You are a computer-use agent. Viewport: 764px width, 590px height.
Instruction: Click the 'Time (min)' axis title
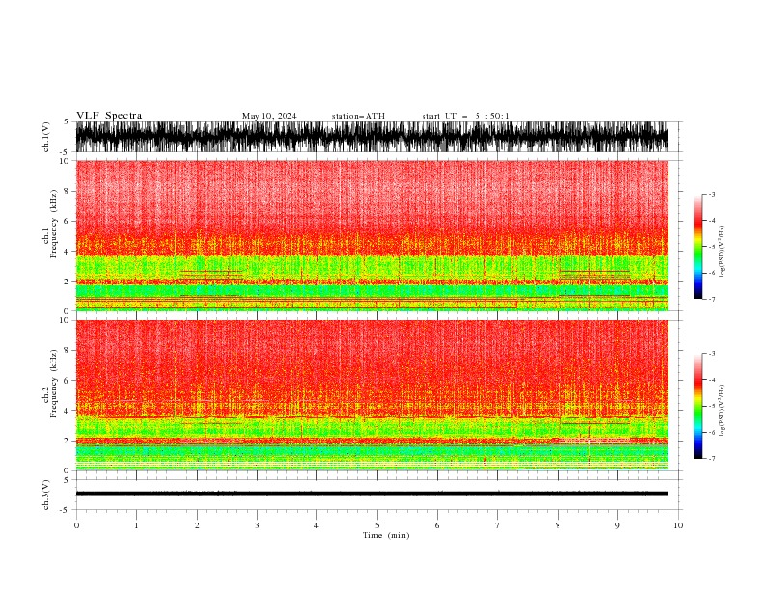tap(386, 535)
